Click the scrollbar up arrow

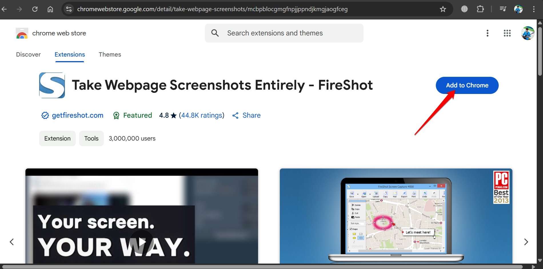(540, 23)
